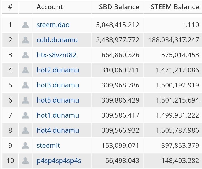Click rank number 6 in hot5.dunamu row
Viewport: 202px width, 169px height.
(x=10, y=100)
